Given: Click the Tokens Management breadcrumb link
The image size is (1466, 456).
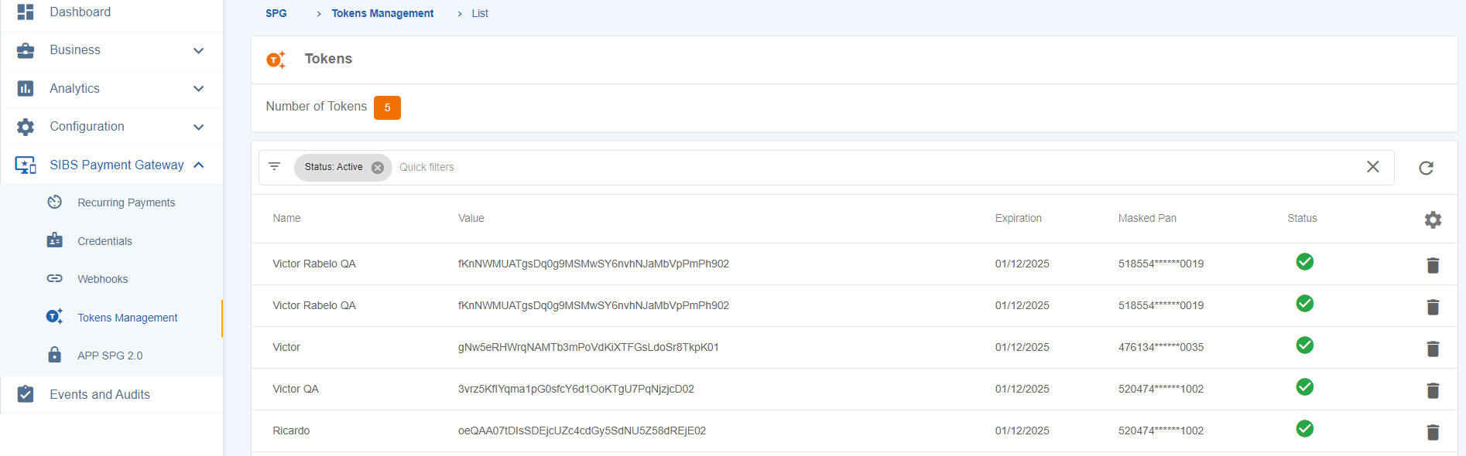Looking at the screenshot, I should point(382,13).
